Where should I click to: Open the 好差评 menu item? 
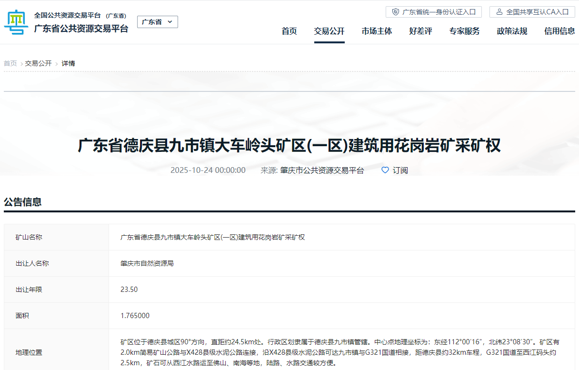pyautogui.click(x=420, y=31)
